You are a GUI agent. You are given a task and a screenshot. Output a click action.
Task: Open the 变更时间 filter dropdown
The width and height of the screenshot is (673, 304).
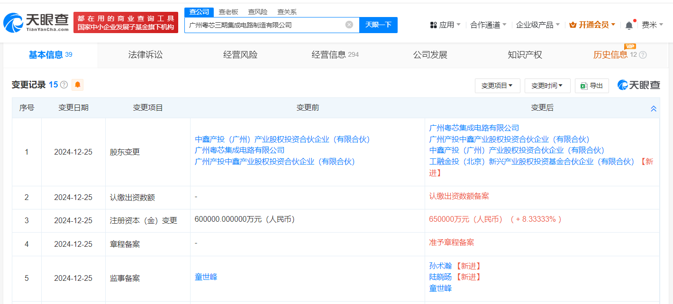(x=547, y=86)
